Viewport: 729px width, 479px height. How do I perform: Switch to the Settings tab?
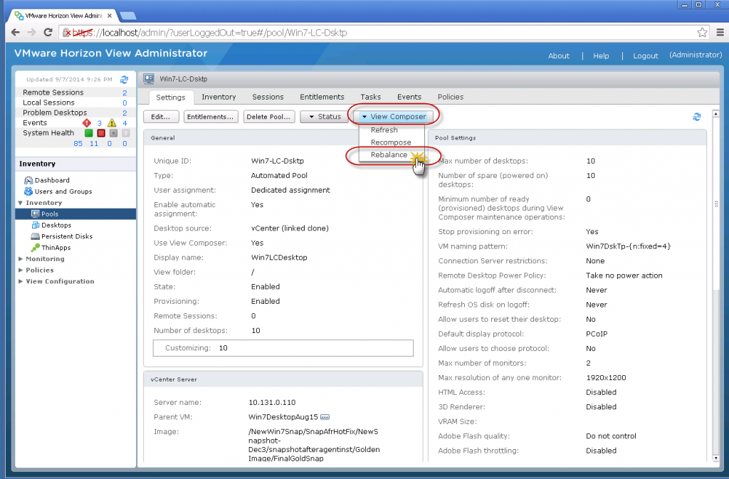click(171, 97)
